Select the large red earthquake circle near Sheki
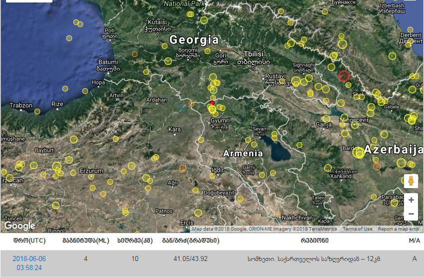The image size is (424, 277). 344,76
